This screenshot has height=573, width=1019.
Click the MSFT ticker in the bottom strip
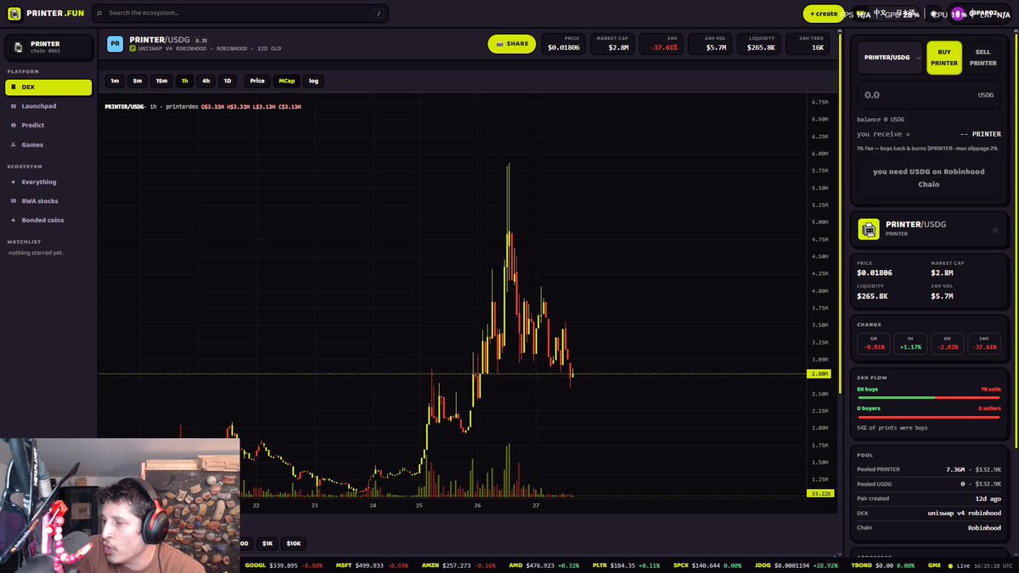pyautogui.click(x=371, y=565)
